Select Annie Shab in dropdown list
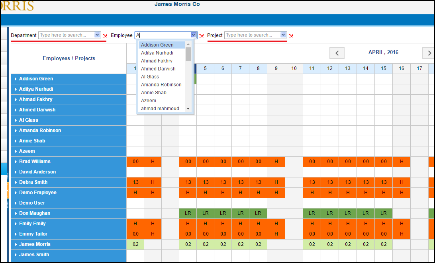 (x=161, y=93)
